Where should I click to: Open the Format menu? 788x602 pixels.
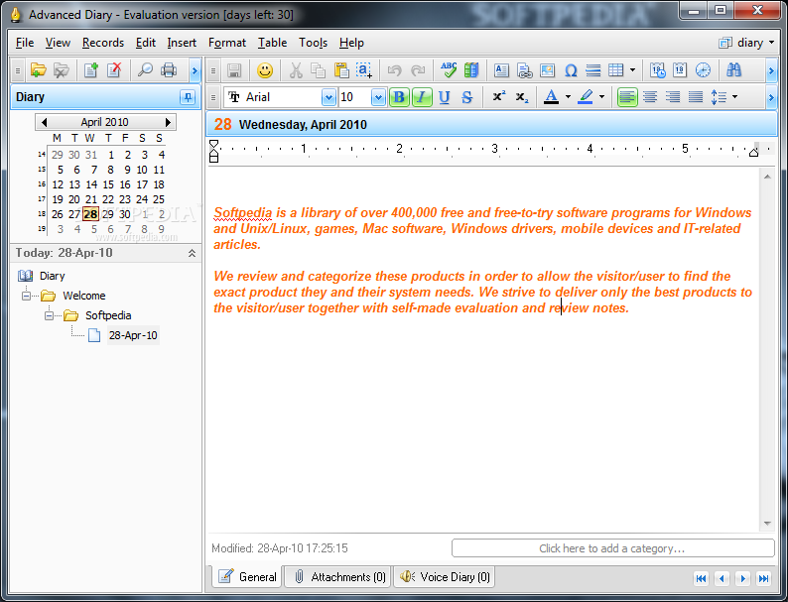pos(227,43)
